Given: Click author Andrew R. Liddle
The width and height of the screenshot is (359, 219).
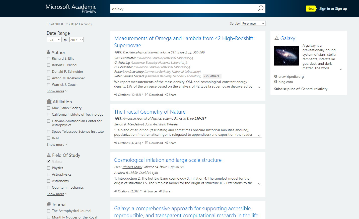Looking at the screenshot, I should [126, 173].
